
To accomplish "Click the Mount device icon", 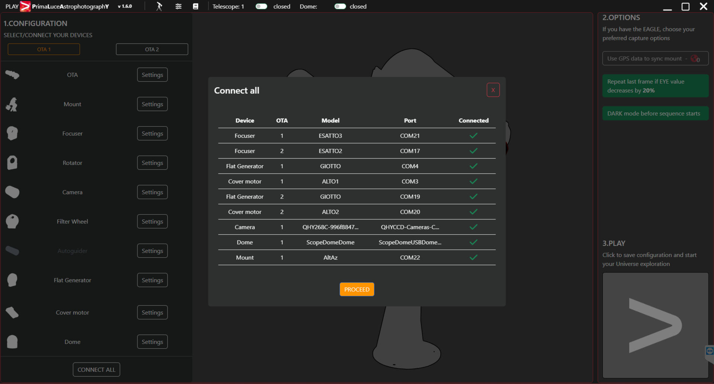I will [12, 104].
